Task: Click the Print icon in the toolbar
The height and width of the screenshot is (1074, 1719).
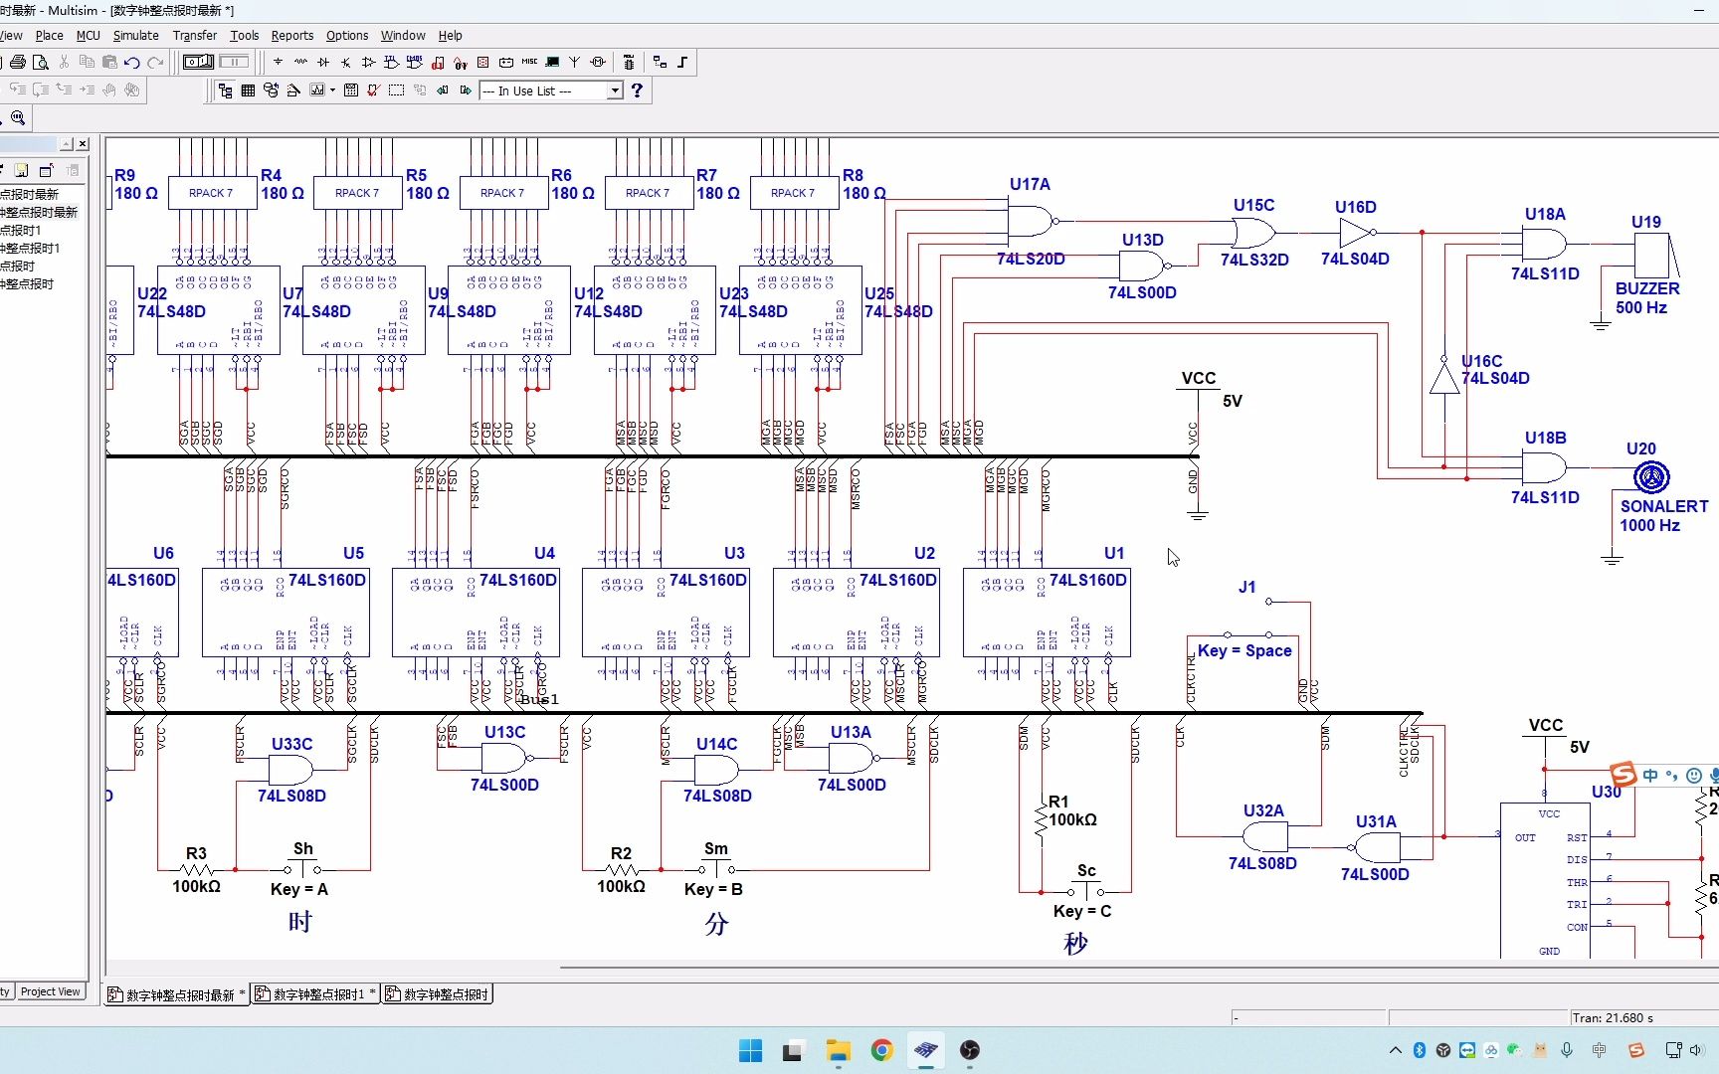Action: (17, 62)
